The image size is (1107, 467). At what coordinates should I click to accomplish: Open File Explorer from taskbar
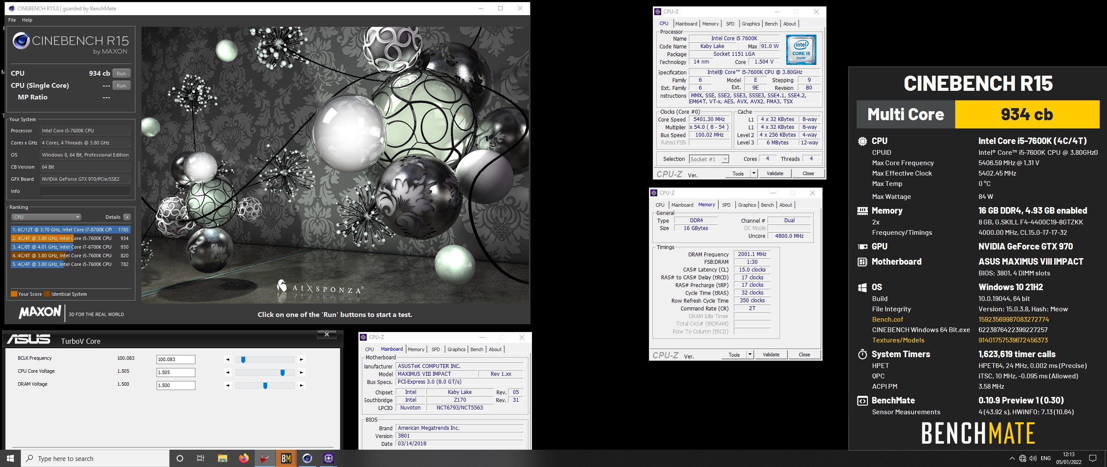click(x=222, y=458)
